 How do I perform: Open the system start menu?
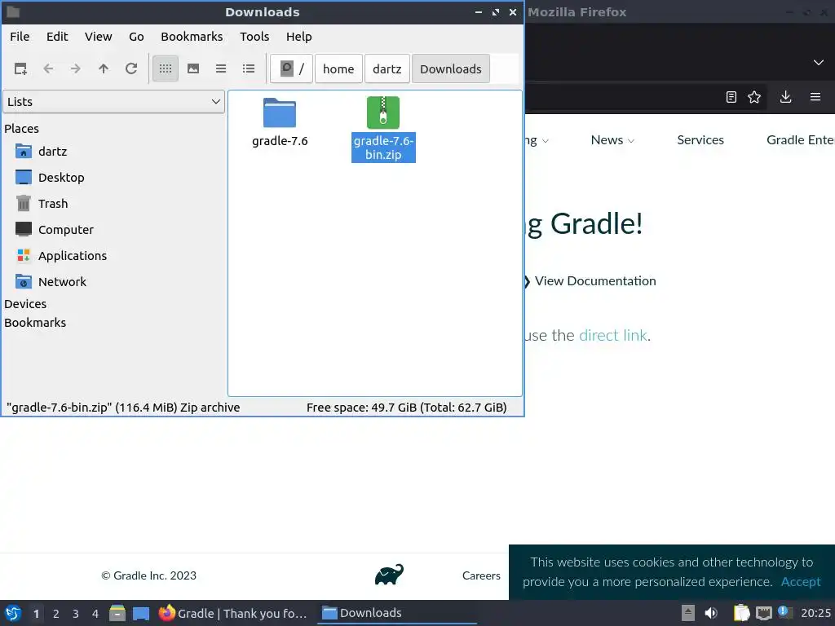click(x=13, y=613)
